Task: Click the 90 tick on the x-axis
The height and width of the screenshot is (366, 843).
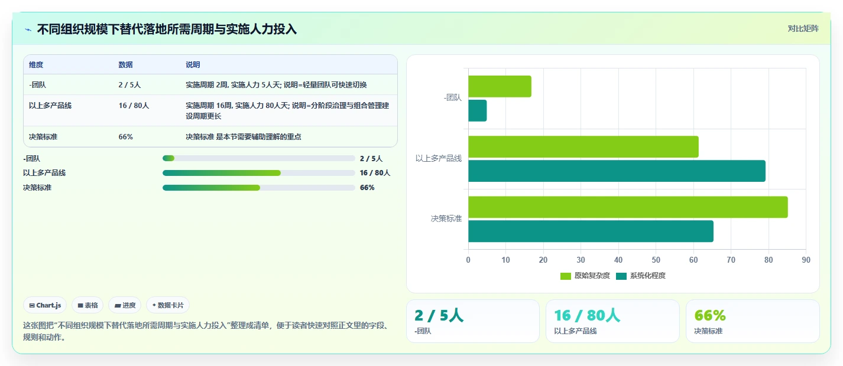Action: click(806, 260)
